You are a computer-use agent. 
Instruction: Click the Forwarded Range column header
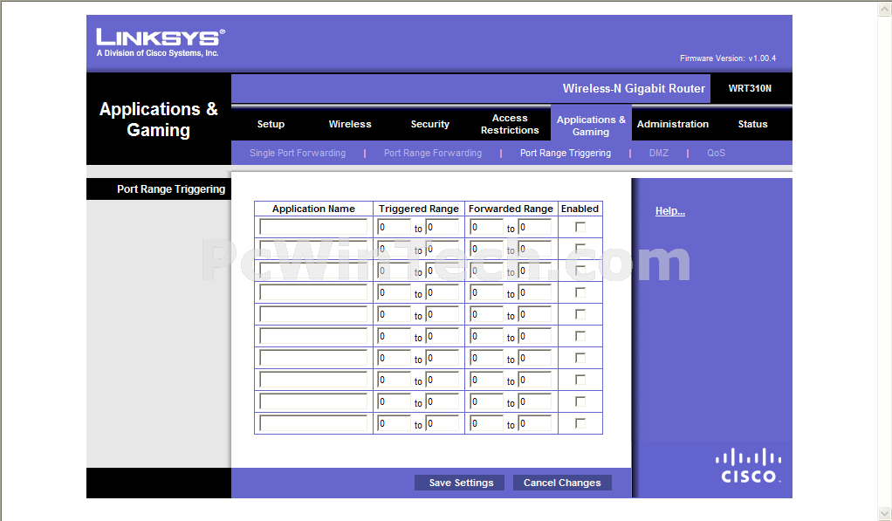(x=511, y=209)
